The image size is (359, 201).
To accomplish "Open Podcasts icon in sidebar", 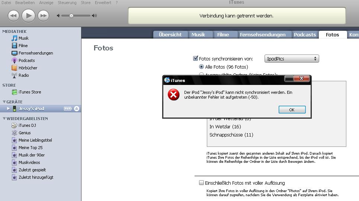I will point(15,60).
